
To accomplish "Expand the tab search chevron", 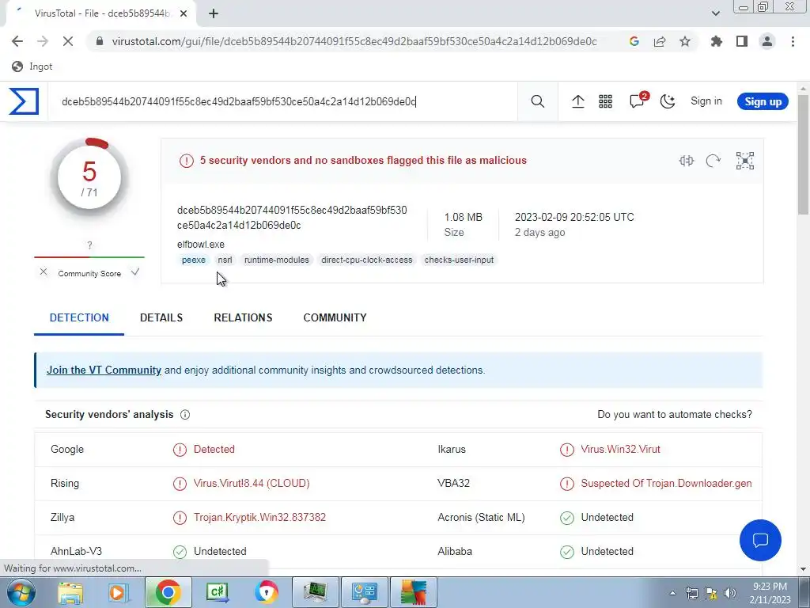I will pos(715,14).
